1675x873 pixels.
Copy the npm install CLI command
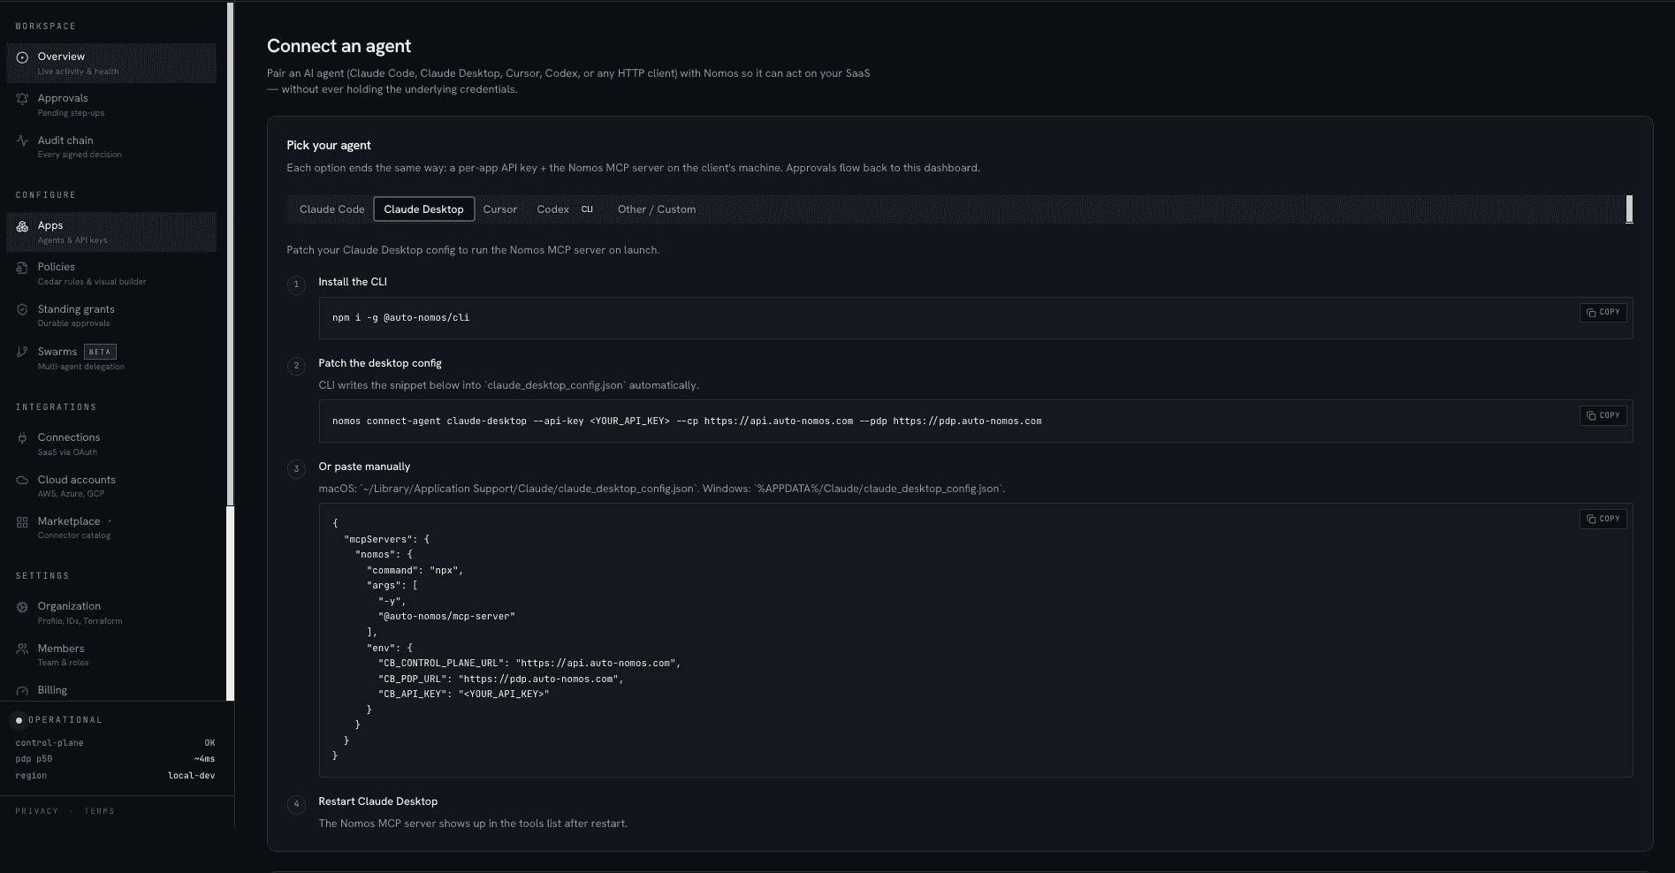coord(1603,313)
